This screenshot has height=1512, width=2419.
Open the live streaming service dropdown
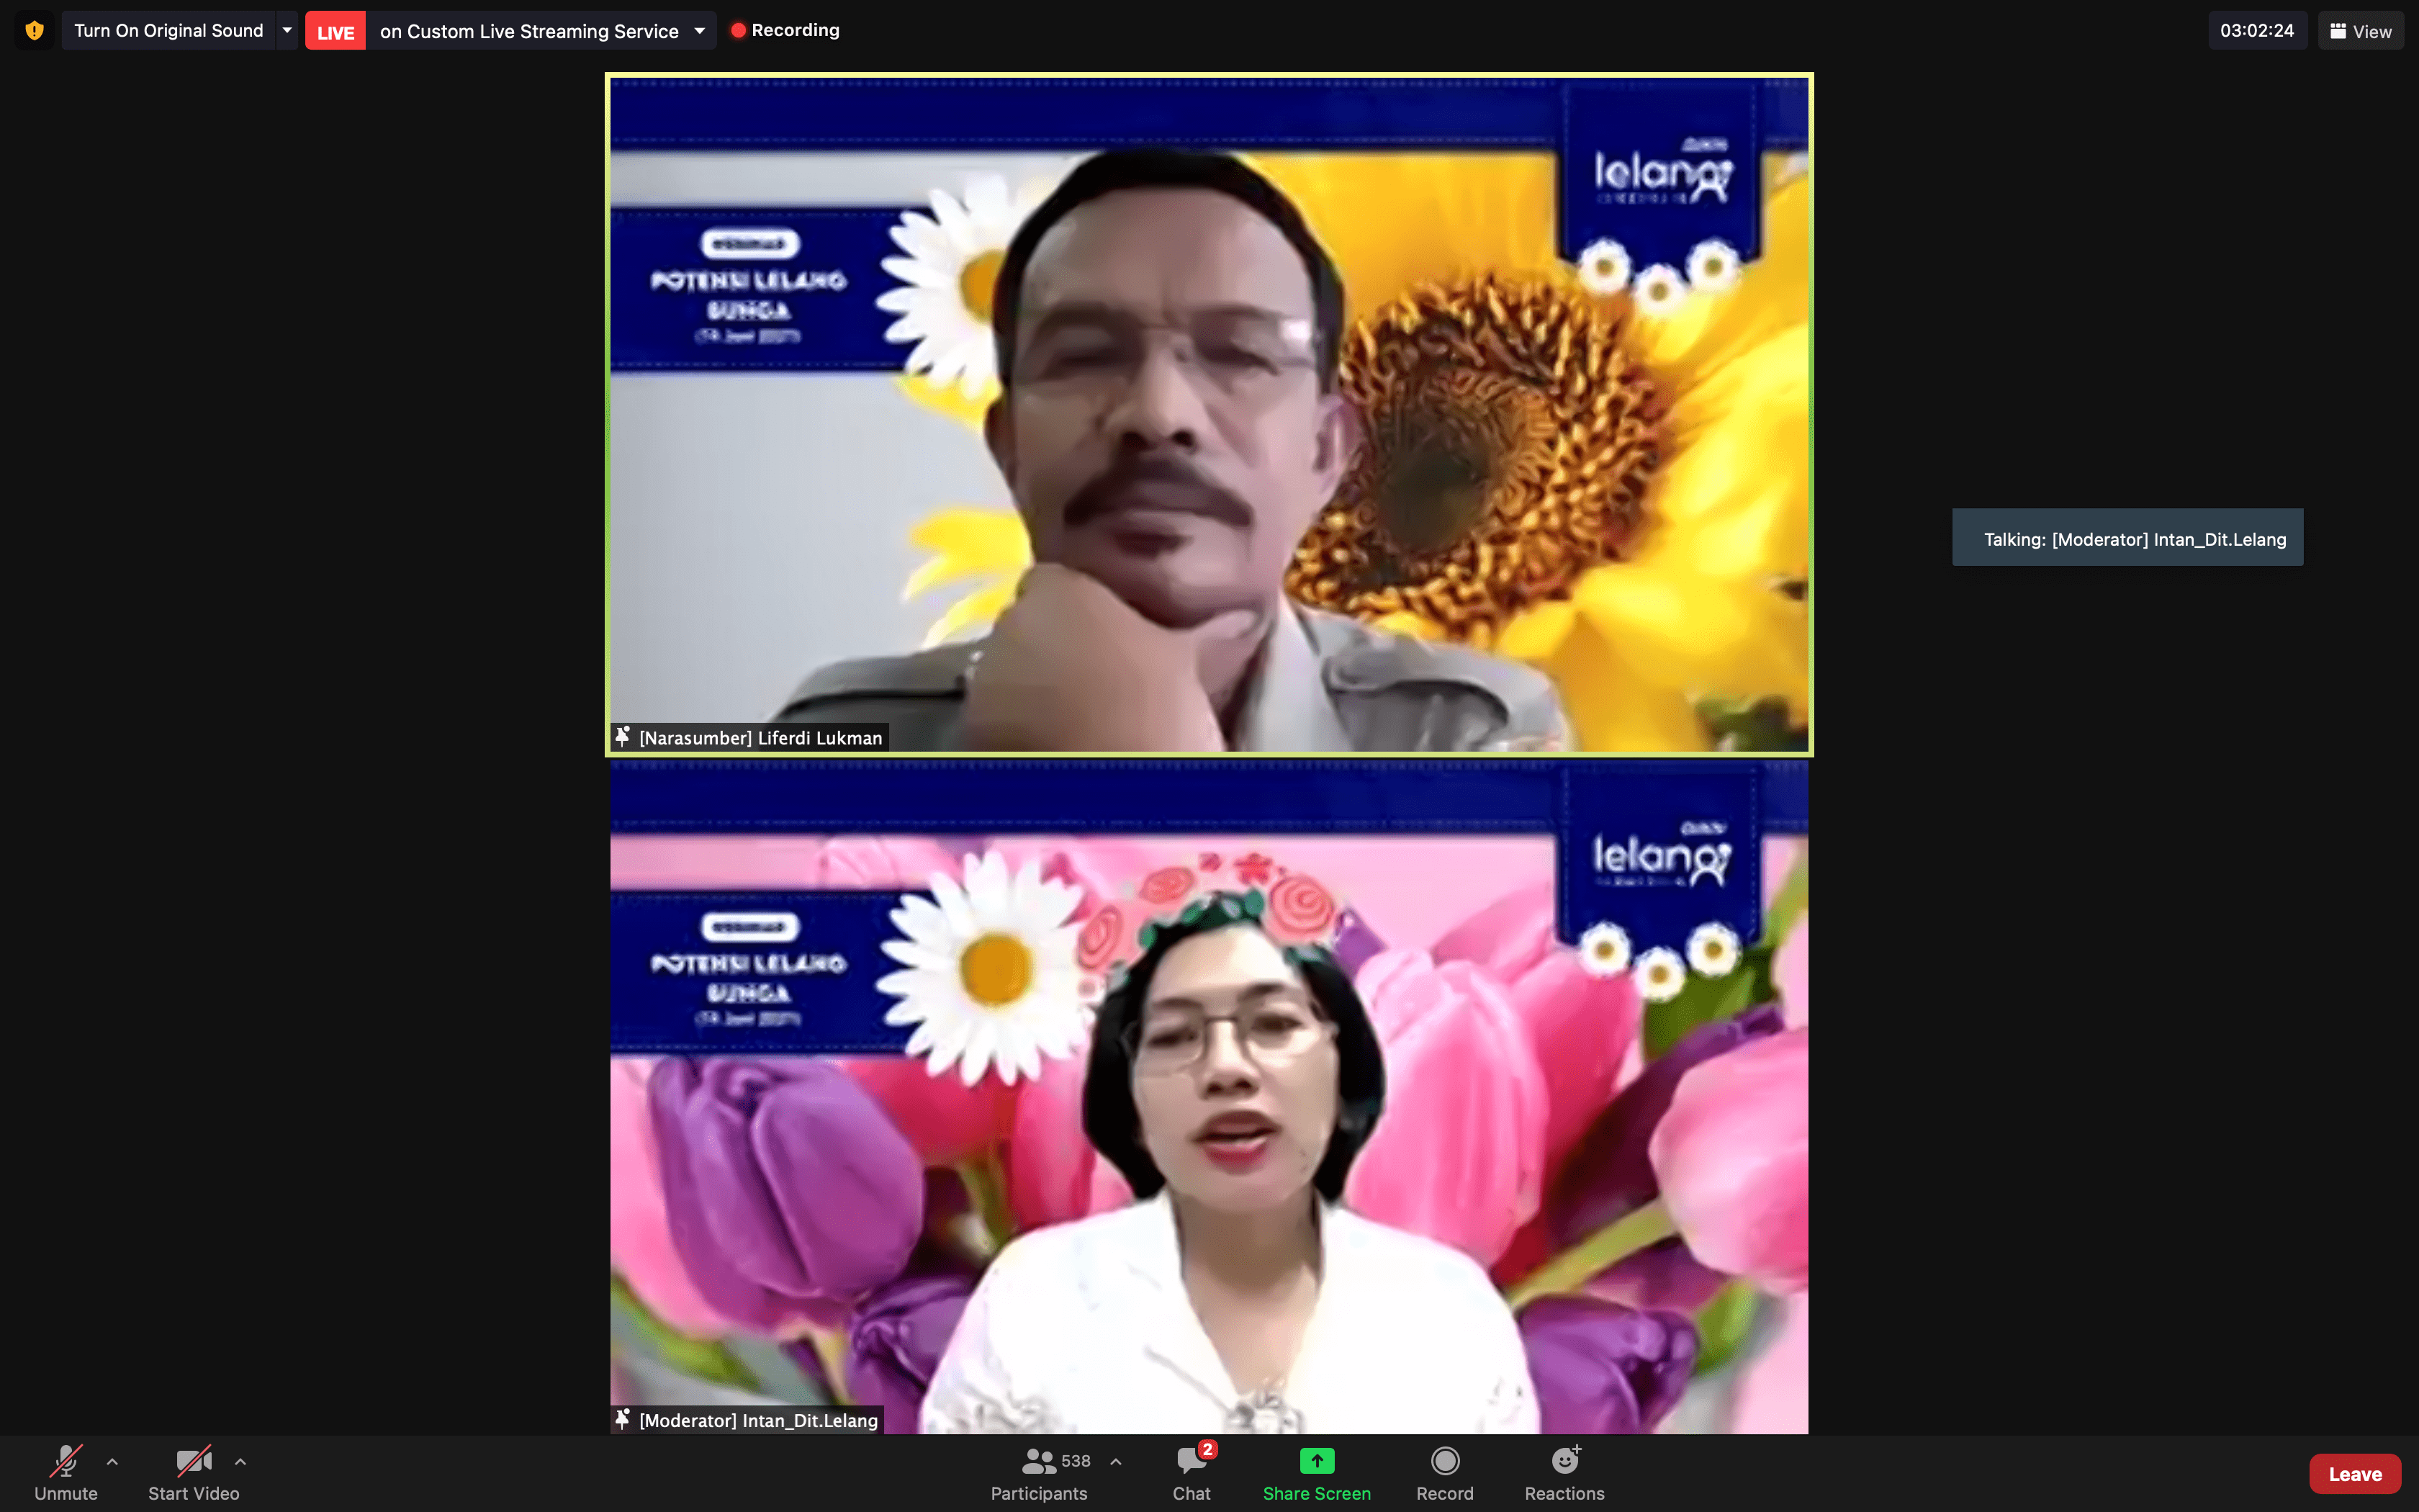tap(700, 30)
